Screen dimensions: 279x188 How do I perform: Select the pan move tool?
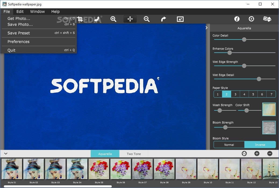pos(130,19)
